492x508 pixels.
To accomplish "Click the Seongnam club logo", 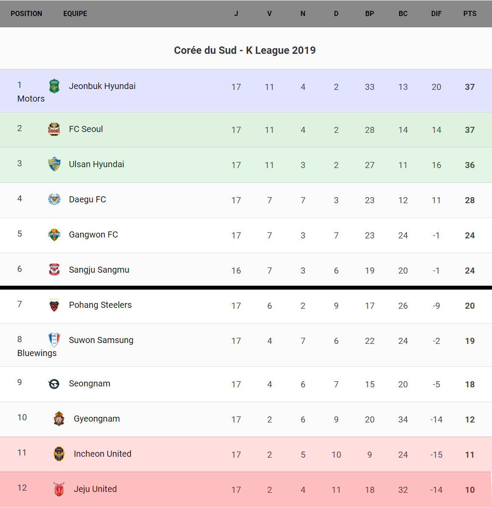I will point(54,384).
